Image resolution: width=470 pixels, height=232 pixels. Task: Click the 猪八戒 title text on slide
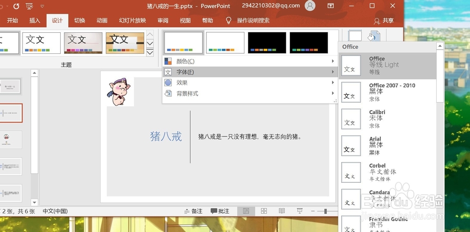click(166, 136)
